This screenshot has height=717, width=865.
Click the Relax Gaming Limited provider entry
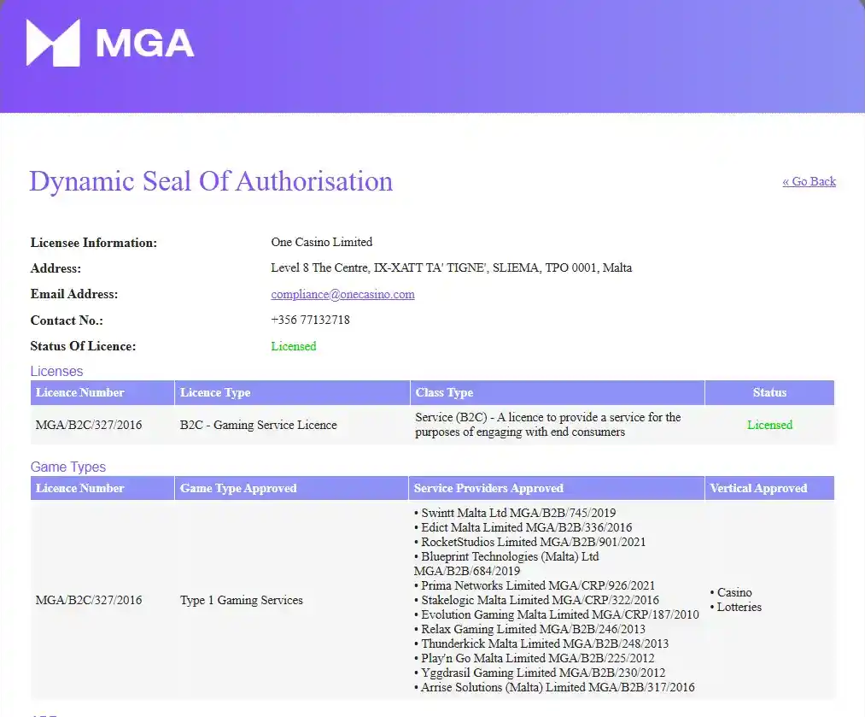pos(529,629)
